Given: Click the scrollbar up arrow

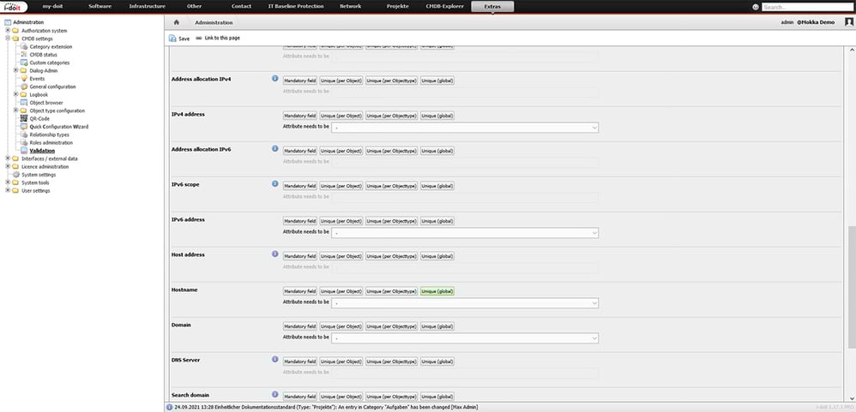Looking at the screenshot, I should (x=853, y=51).
